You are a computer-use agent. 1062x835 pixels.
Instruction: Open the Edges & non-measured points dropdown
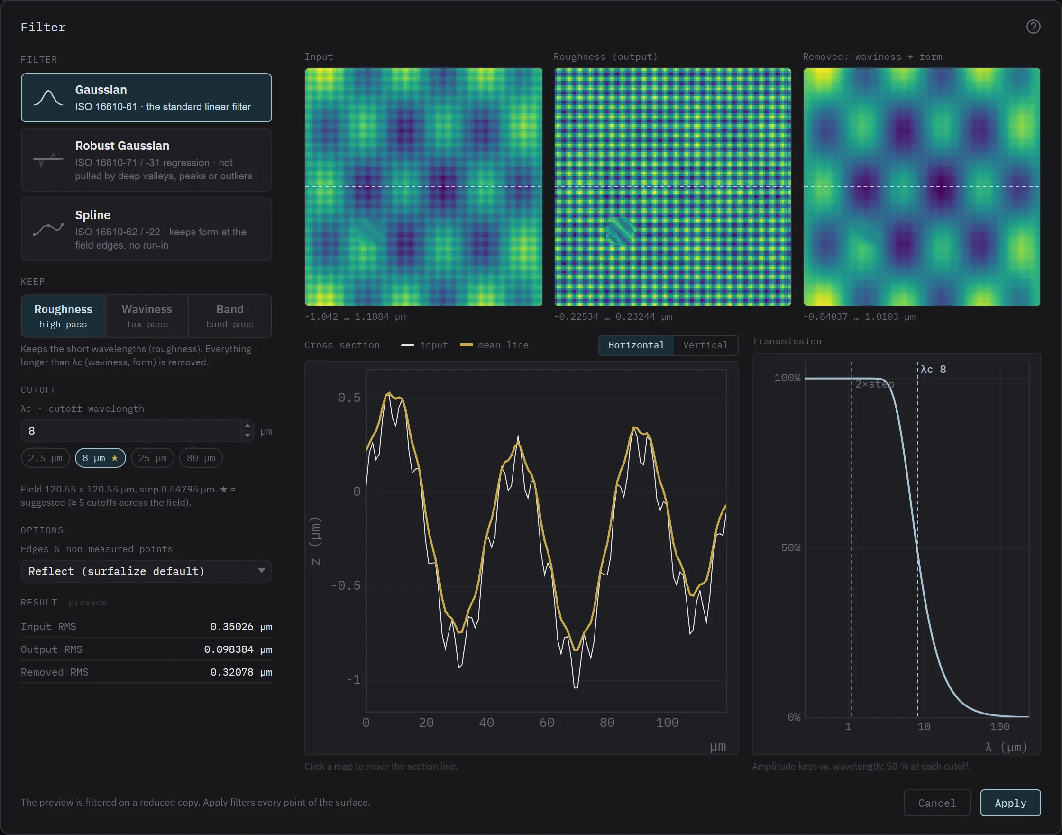[x=146, y=571]
